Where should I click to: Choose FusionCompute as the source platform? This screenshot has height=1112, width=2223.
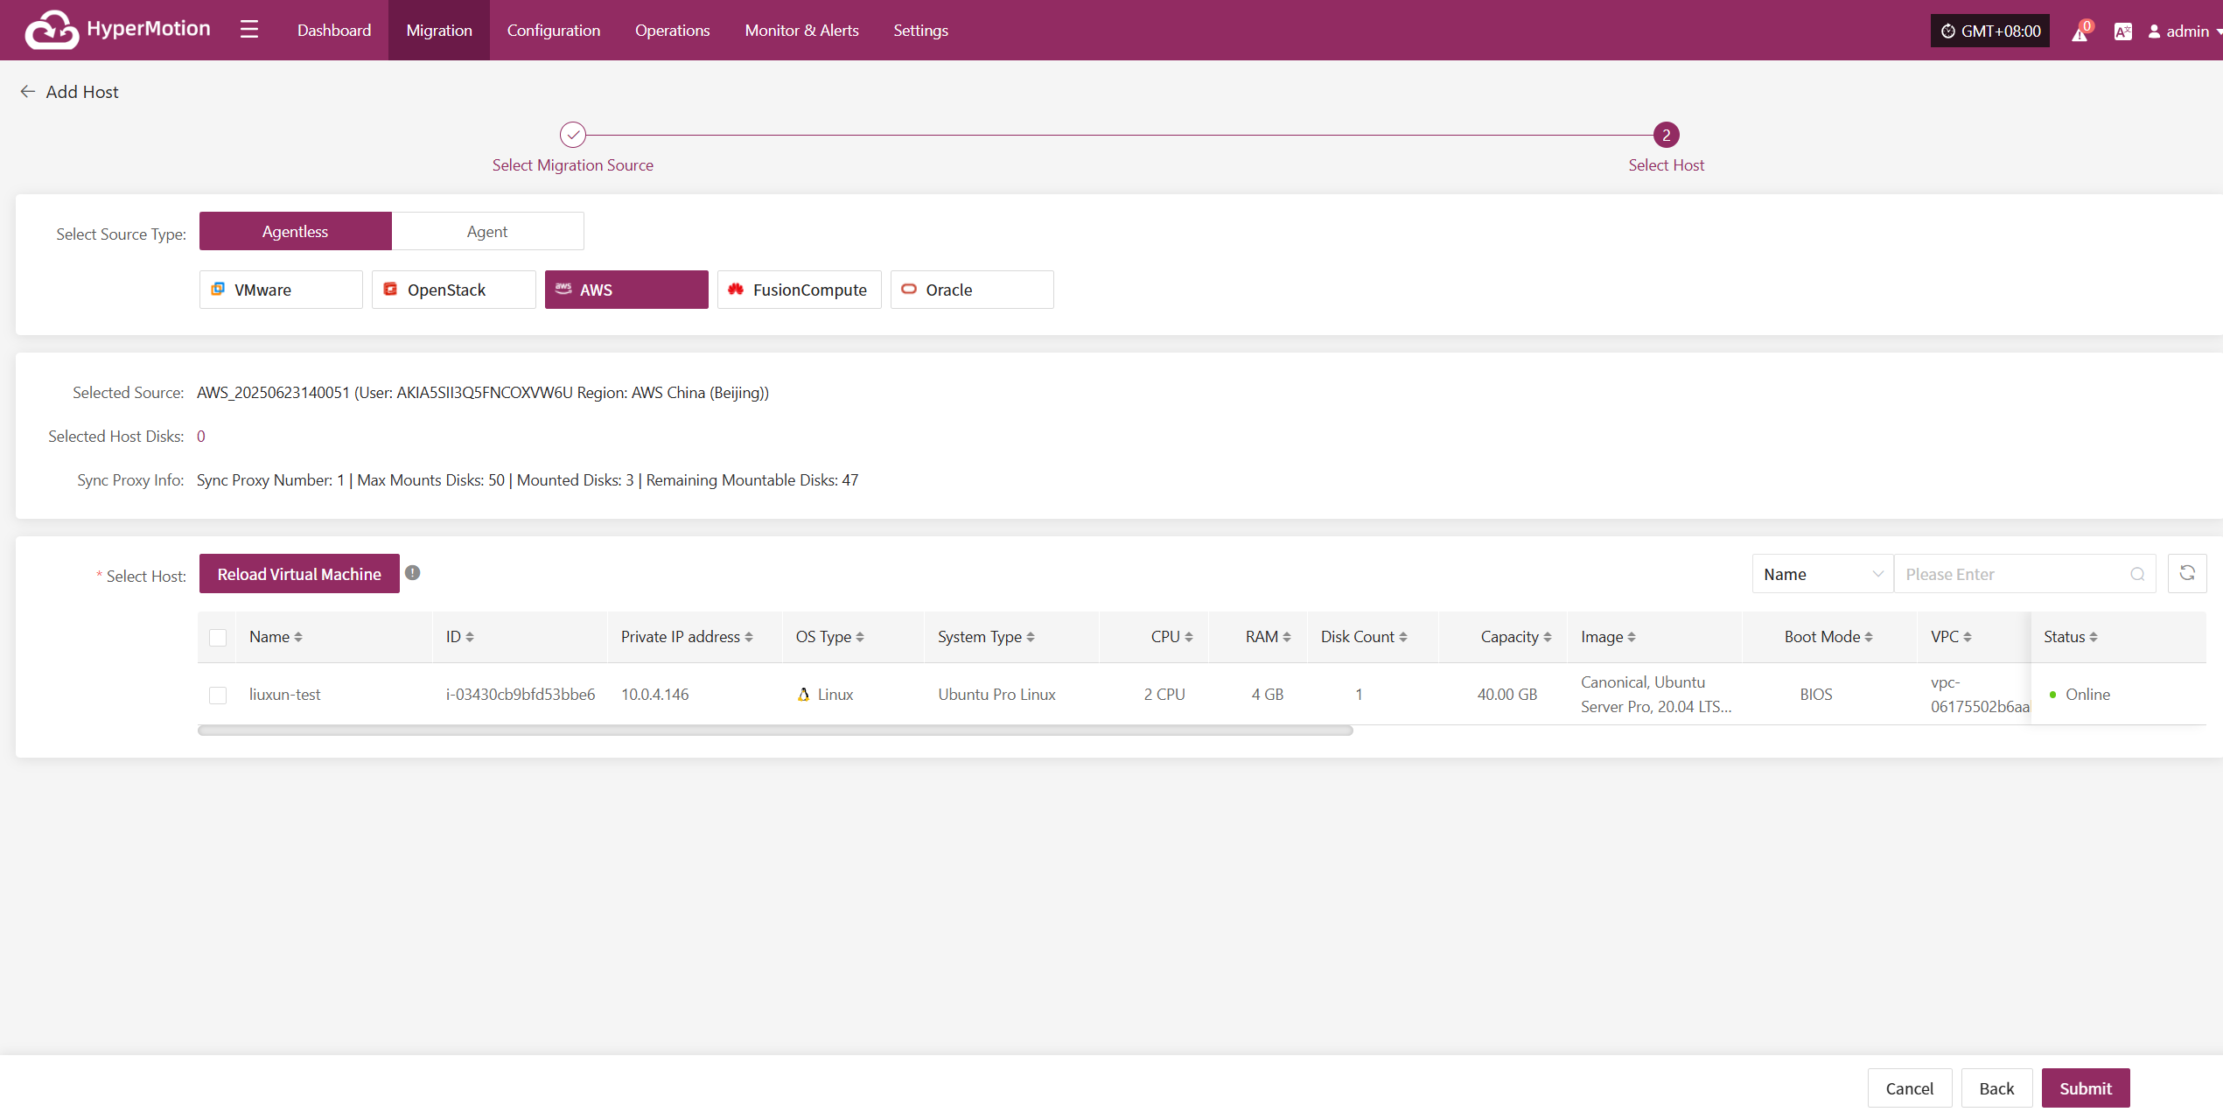point(799,290)
